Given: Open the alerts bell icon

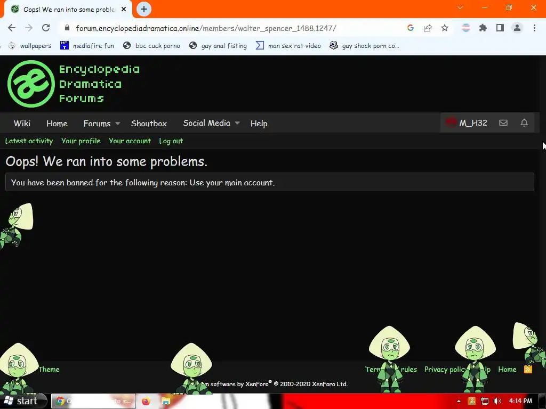Looking at the screenshot, I should point(524,123).
